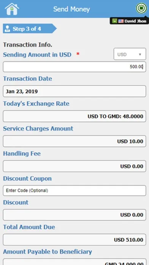
Task: Click the Send Money header title
Action: pyautogui.click(x=71, y=9)
